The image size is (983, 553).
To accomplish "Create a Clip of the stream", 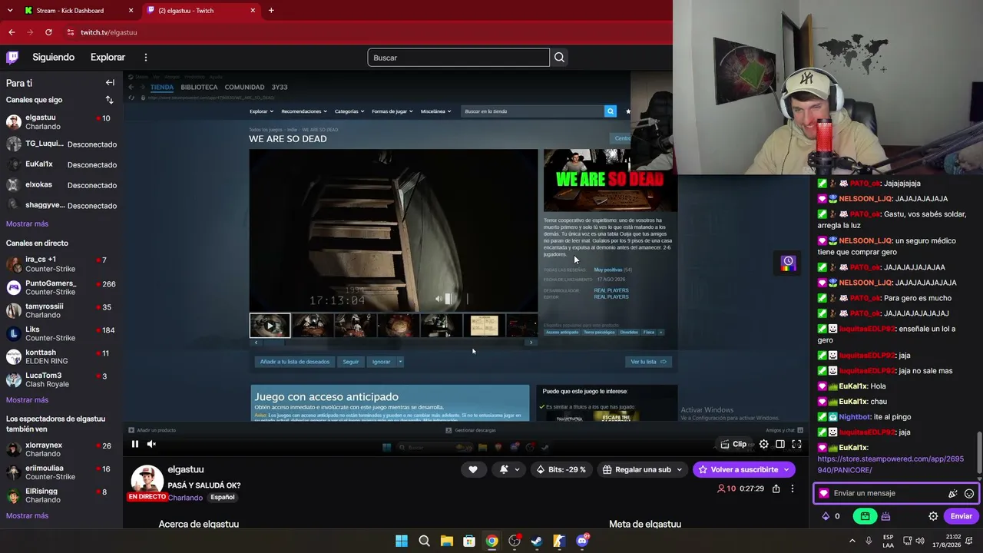I will (733, 444).
